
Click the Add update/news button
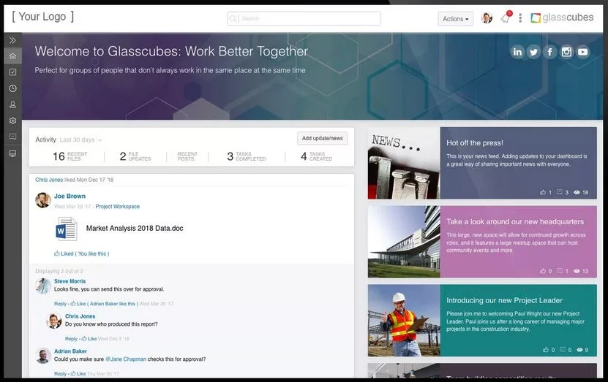pos(322,138)
